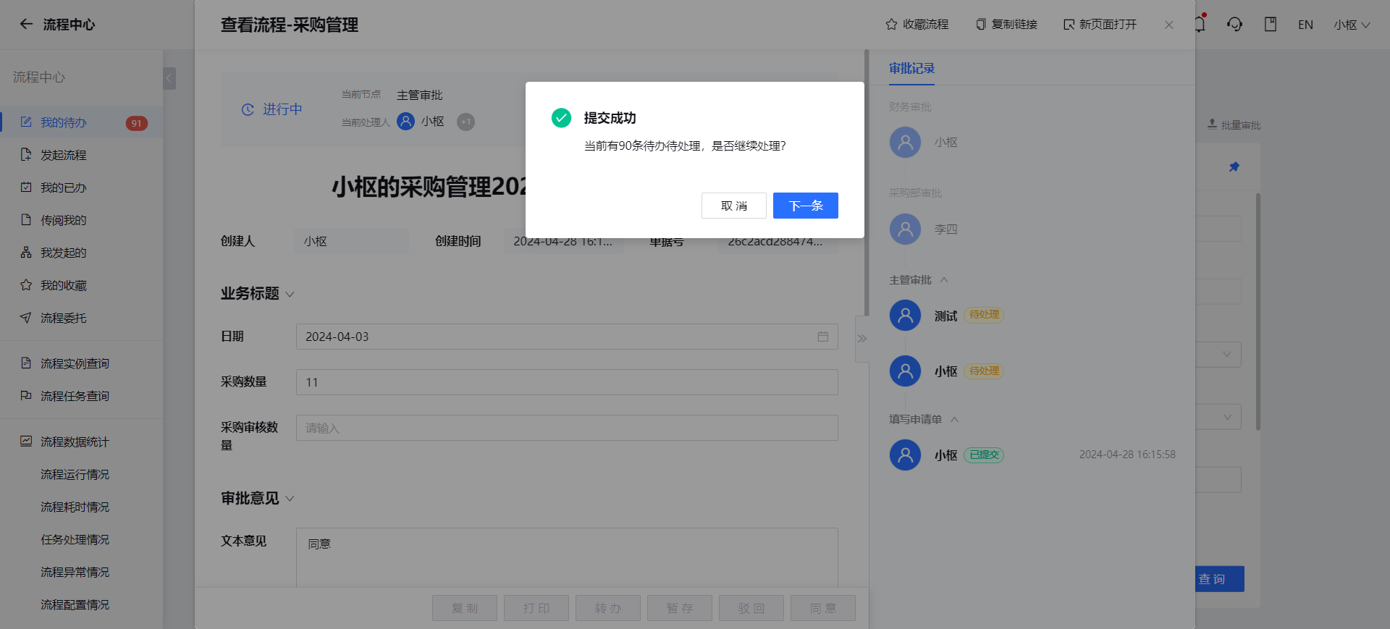Click the 收藏流程 star icon
Image resolution: width=1390 pixels, height=629 pixels.
click(891, 25)
